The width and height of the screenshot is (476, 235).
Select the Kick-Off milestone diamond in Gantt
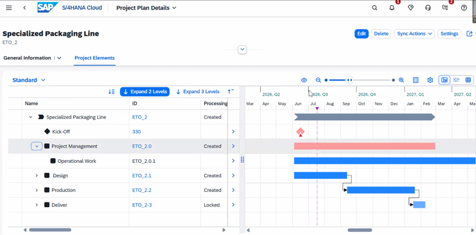300,131
